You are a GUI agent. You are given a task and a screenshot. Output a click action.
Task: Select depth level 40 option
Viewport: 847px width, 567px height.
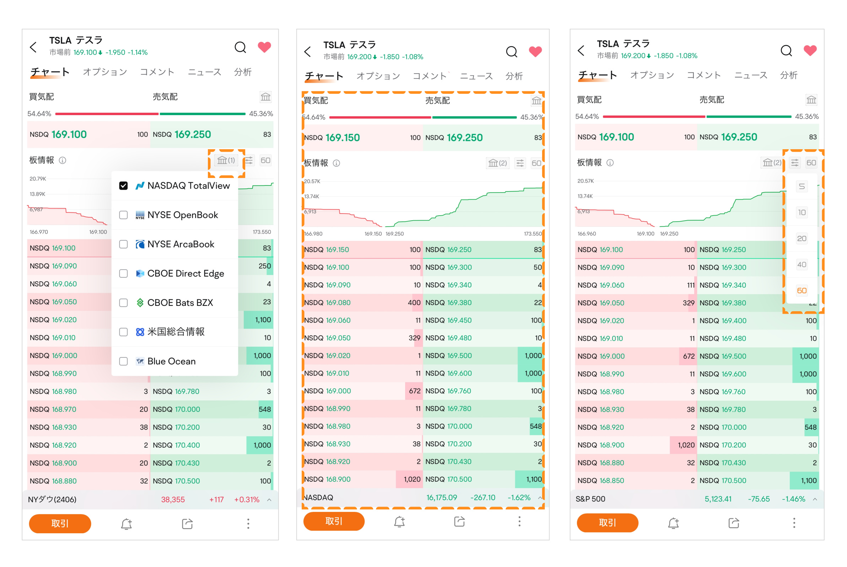tap(802, 265)
